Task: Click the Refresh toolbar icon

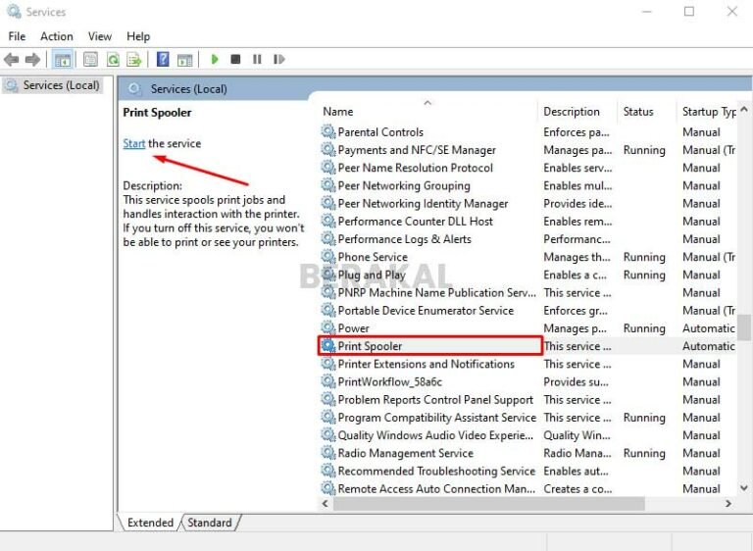Action: tap(113, 60)
